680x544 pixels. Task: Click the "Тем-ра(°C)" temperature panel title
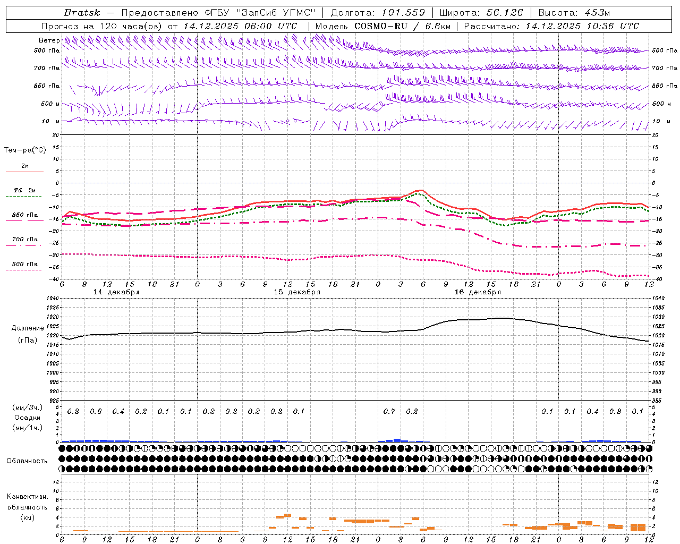(25, 150)
